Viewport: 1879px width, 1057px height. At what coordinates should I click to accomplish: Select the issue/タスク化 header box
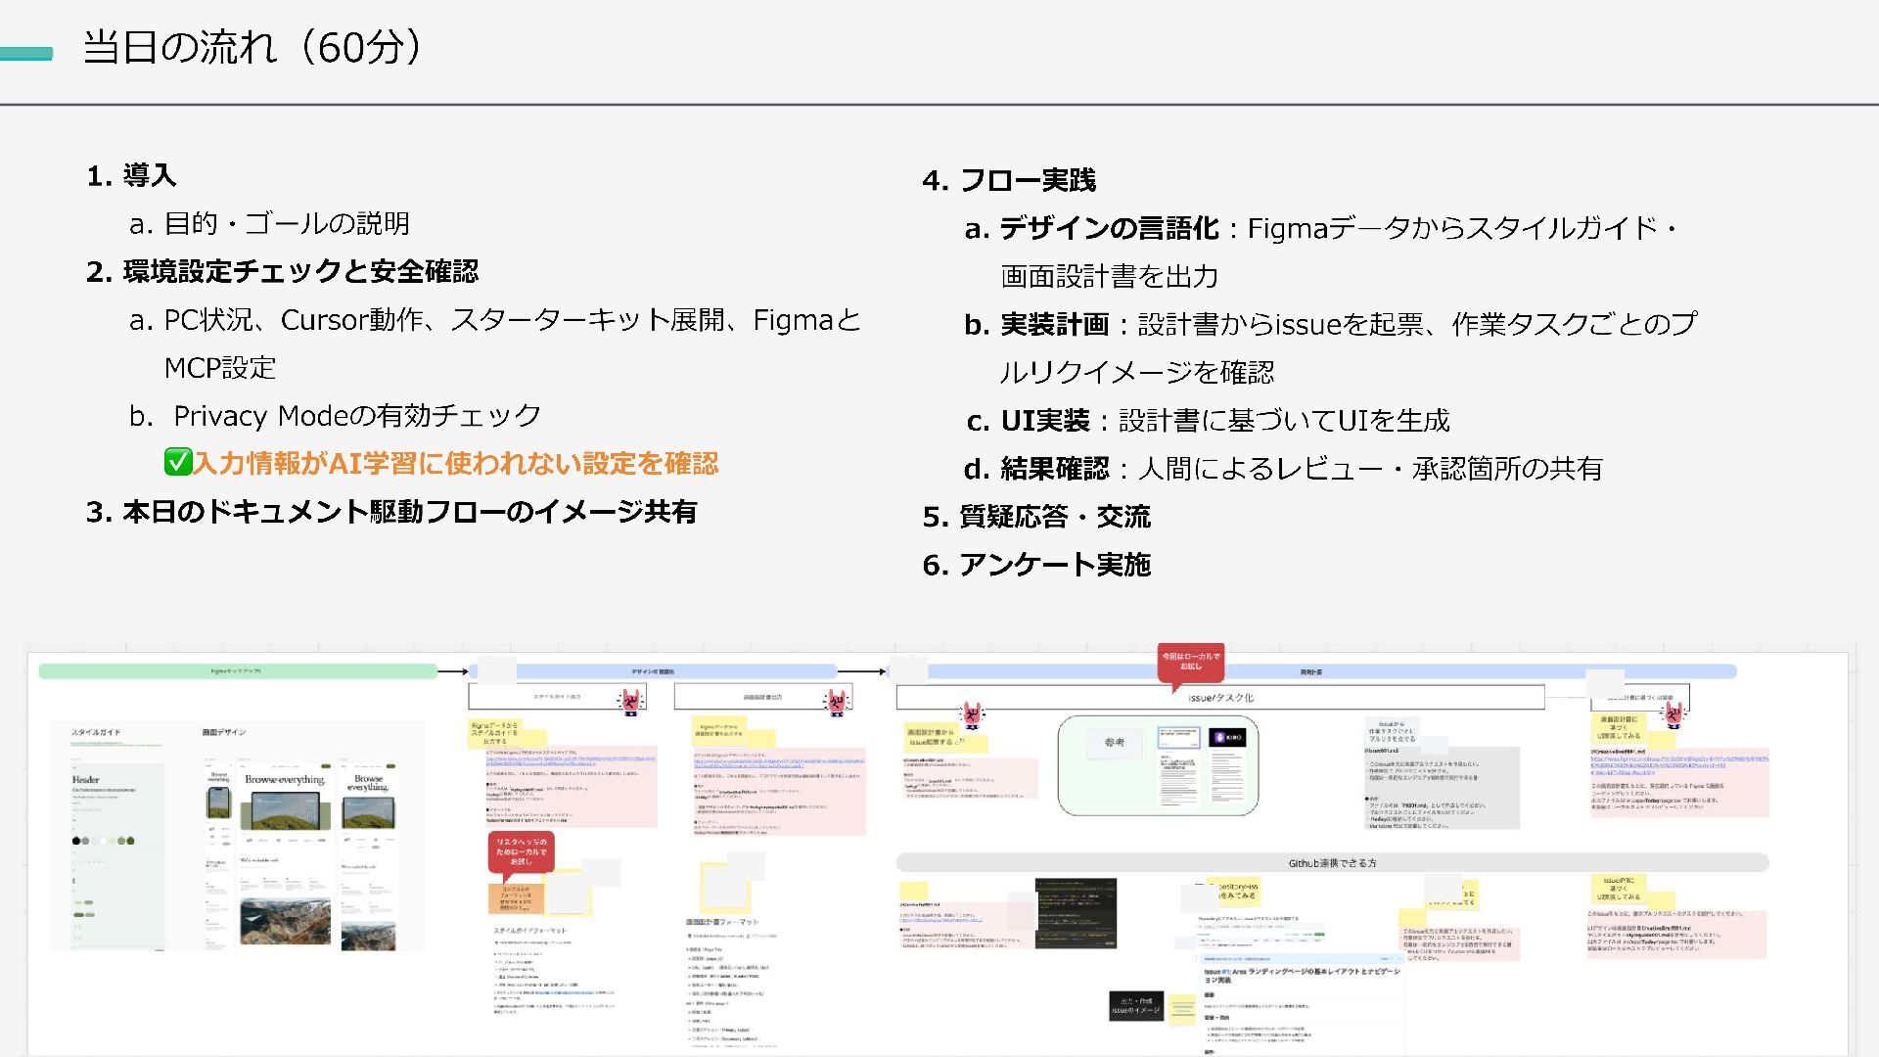coord(1219,698)
